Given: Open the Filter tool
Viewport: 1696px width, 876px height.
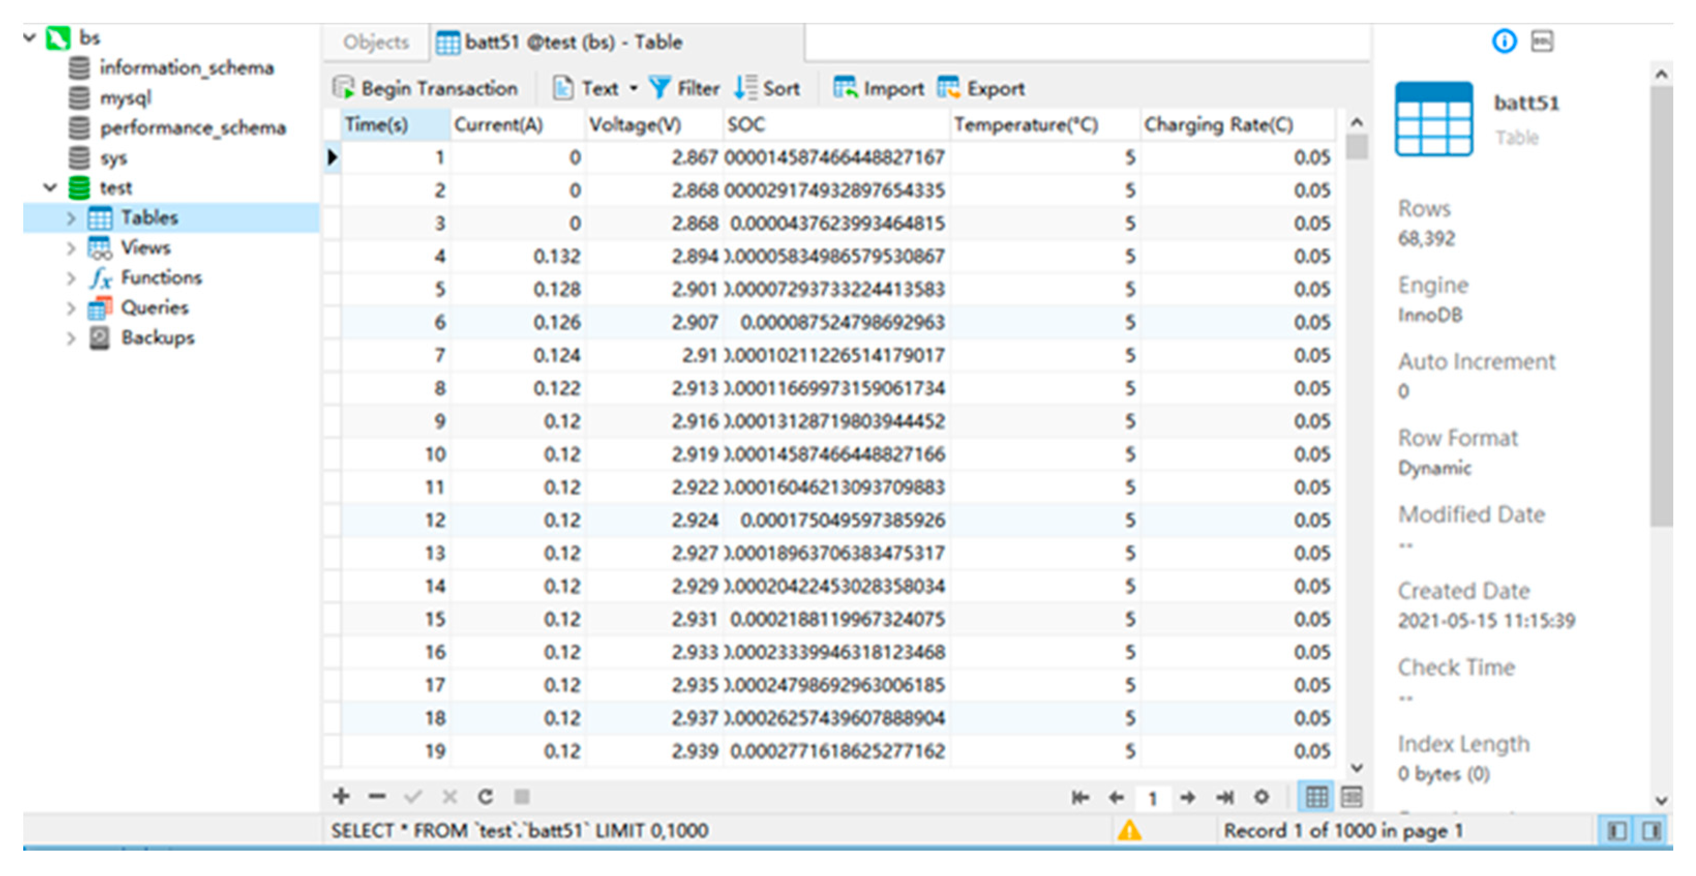Looking at the screenshot, I should coord(684,87).
